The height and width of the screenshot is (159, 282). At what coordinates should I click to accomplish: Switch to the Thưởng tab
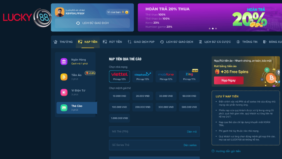pos(63,42)
